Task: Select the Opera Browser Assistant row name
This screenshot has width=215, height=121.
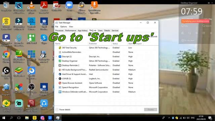Action: tap(72, 83)
